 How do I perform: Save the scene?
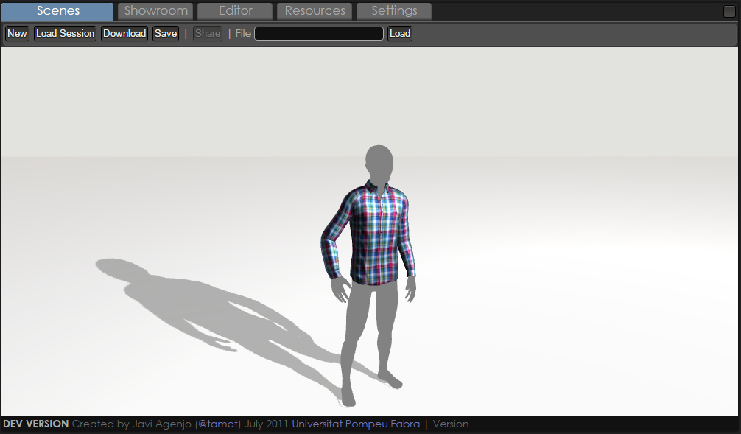point(166,34)
